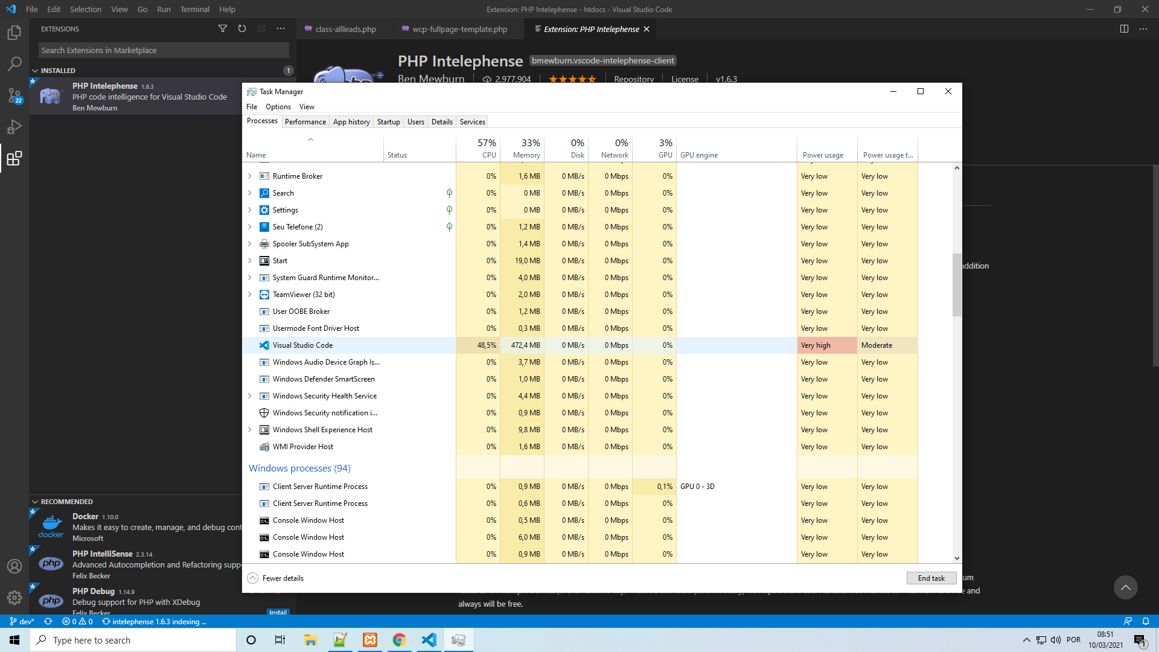
Task: Open notifications bell in VS Code status bar
Action: [1146, 621]
